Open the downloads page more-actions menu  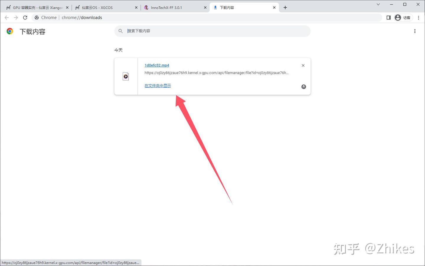tap(415, 31)
